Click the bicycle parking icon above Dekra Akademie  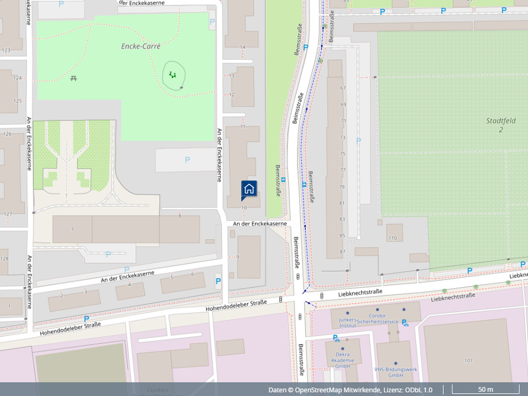[x=335, y=338]
